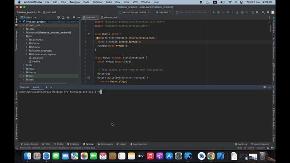290x163 pixels.
Task: Open Finder from the dock
Action: [28, 156]
